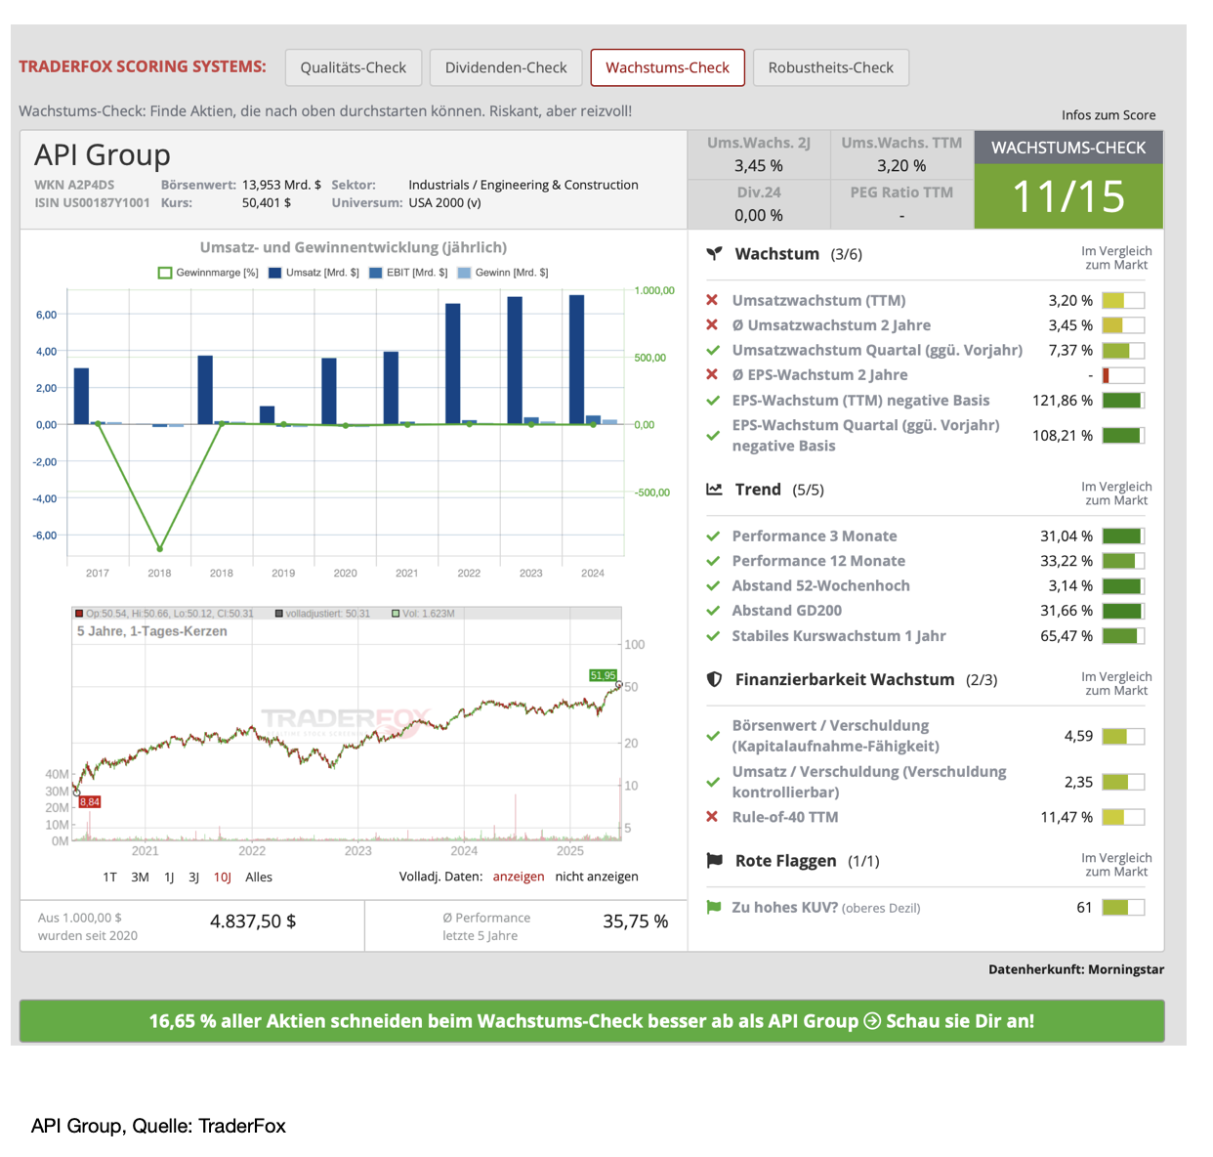Viewport: 1213px width, 1157px height.
Task: Click the API Group company heading
Action: pos(103,154)
